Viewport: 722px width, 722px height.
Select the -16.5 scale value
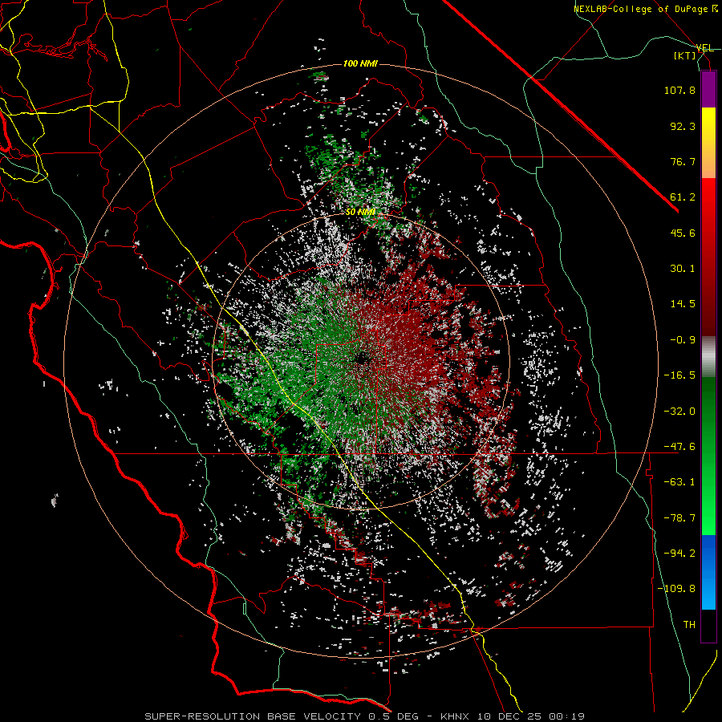click(679, 375)
